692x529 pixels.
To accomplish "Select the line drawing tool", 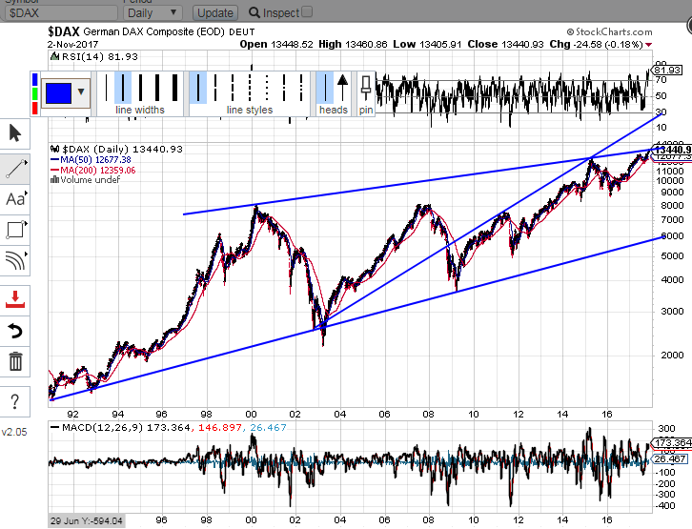I will click(x=14, y=169).
